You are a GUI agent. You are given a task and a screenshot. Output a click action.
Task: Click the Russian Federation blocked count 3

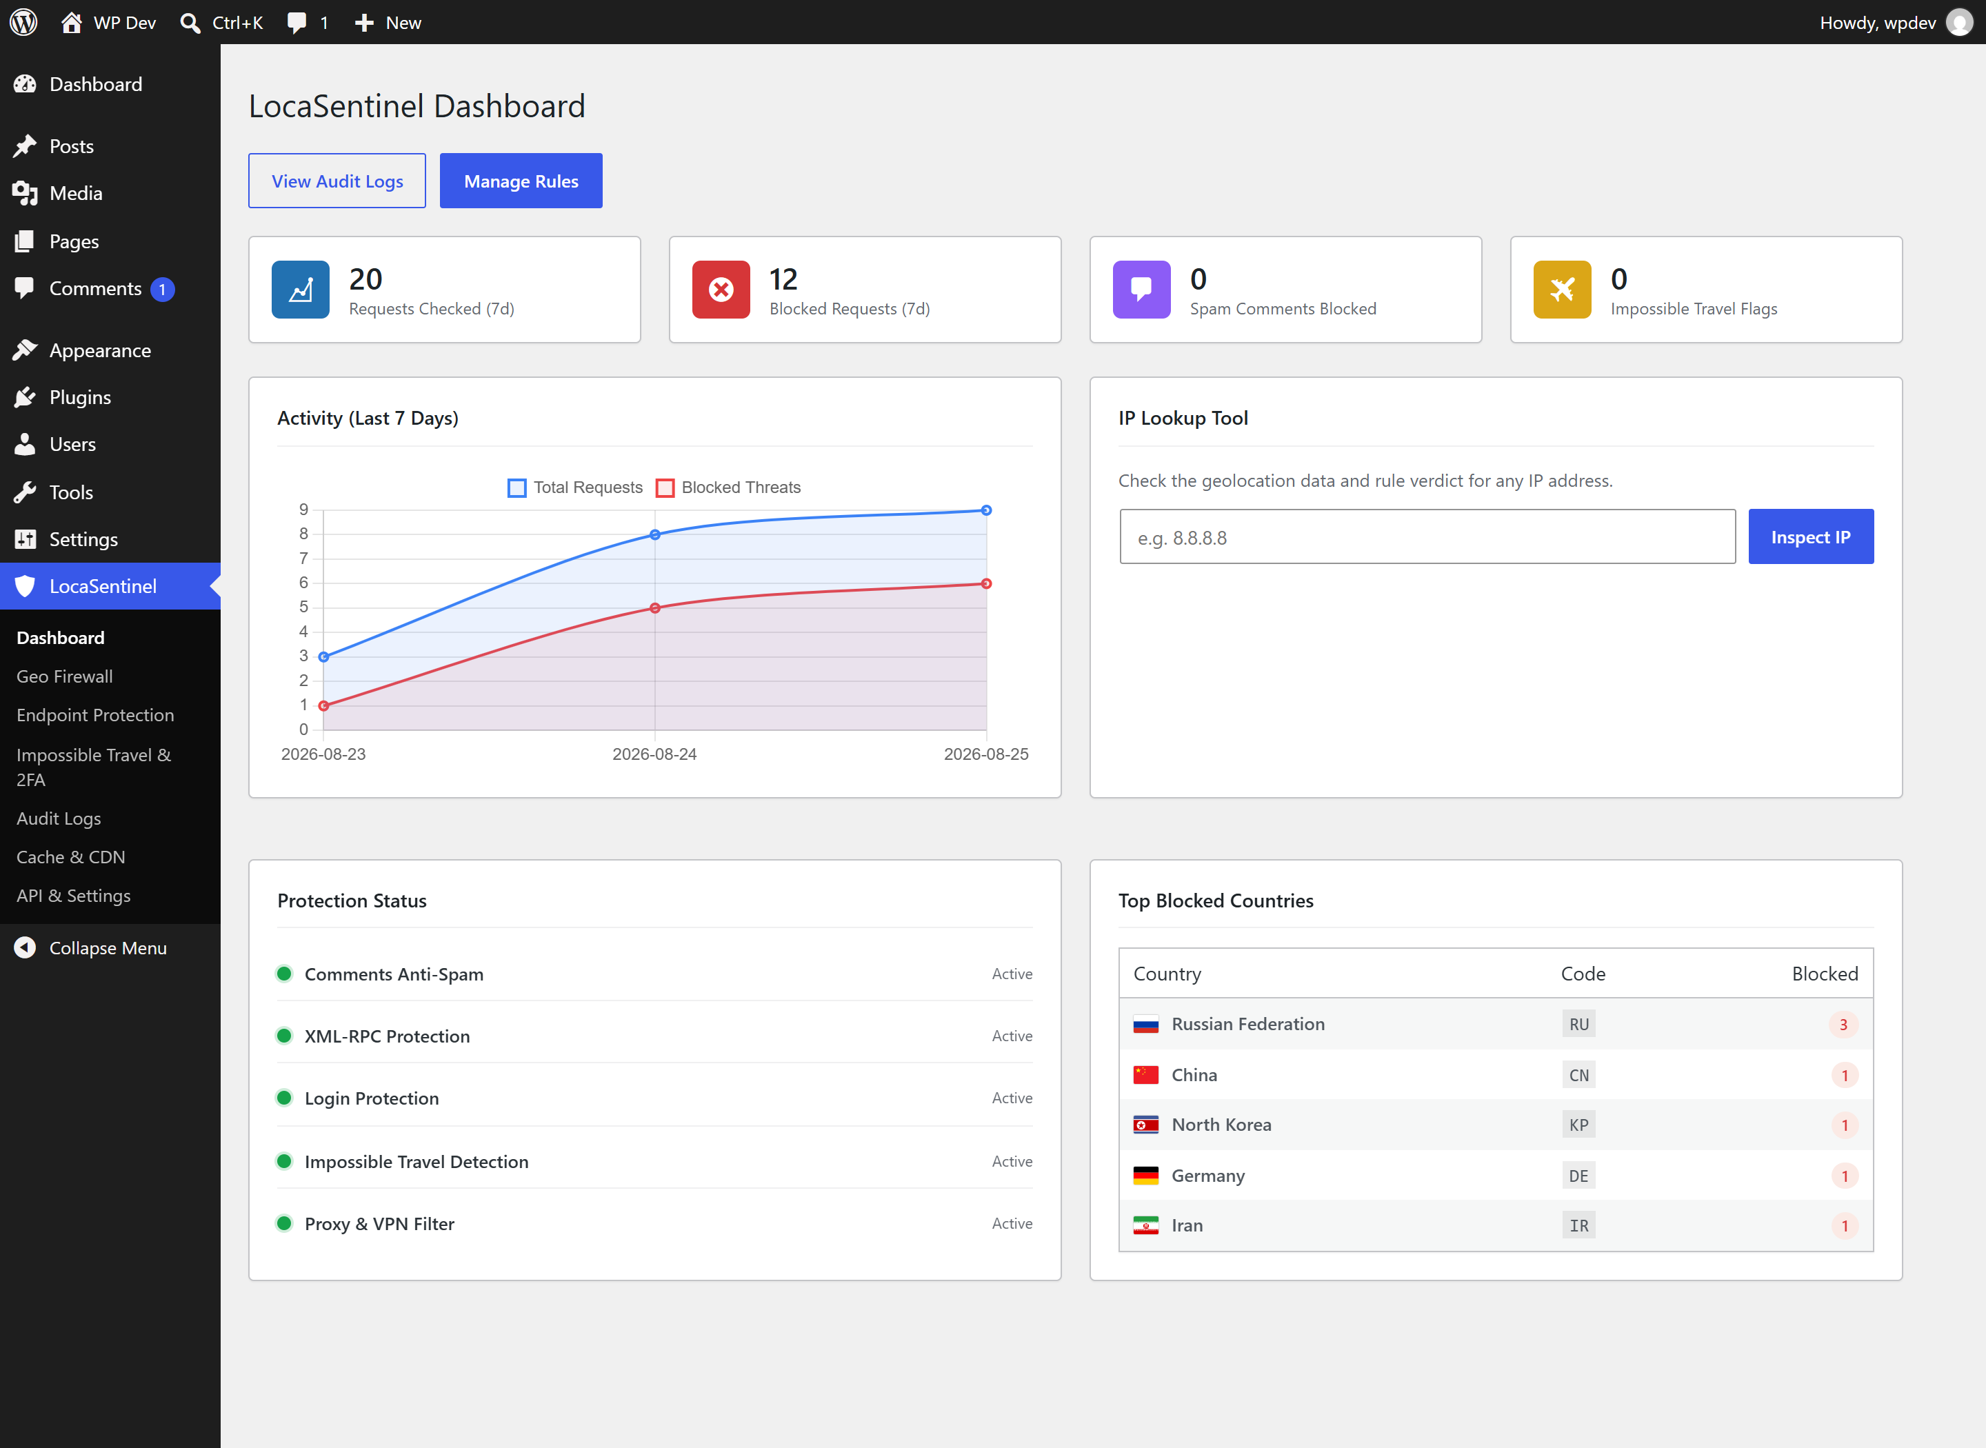[1844, 1024]
